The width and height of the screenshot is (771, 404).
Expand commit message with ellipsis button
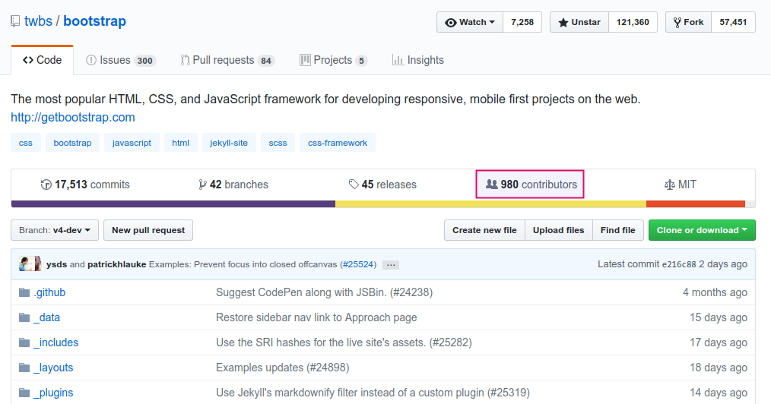click(391, 265)
